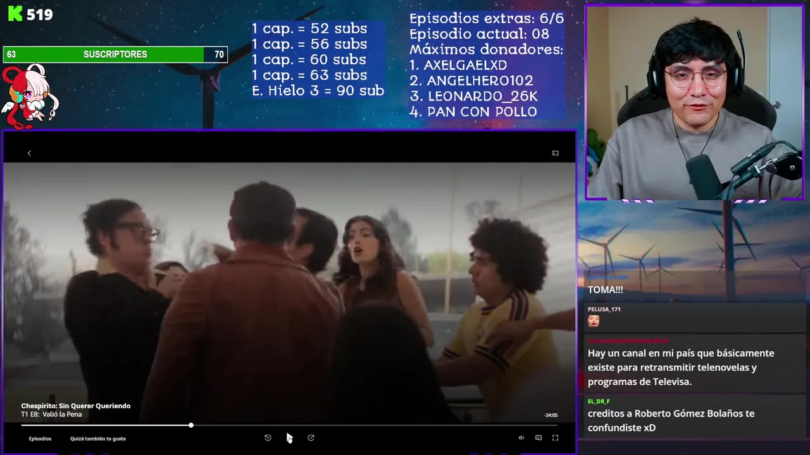Click the video progress bar scrubber handle
The height and width of the screenshot is (455, 810).
pyautogui.click(x=190, y=425)
